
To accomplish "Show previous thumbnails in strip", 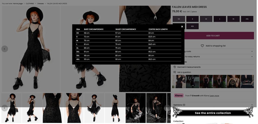I will click(5, 108).
